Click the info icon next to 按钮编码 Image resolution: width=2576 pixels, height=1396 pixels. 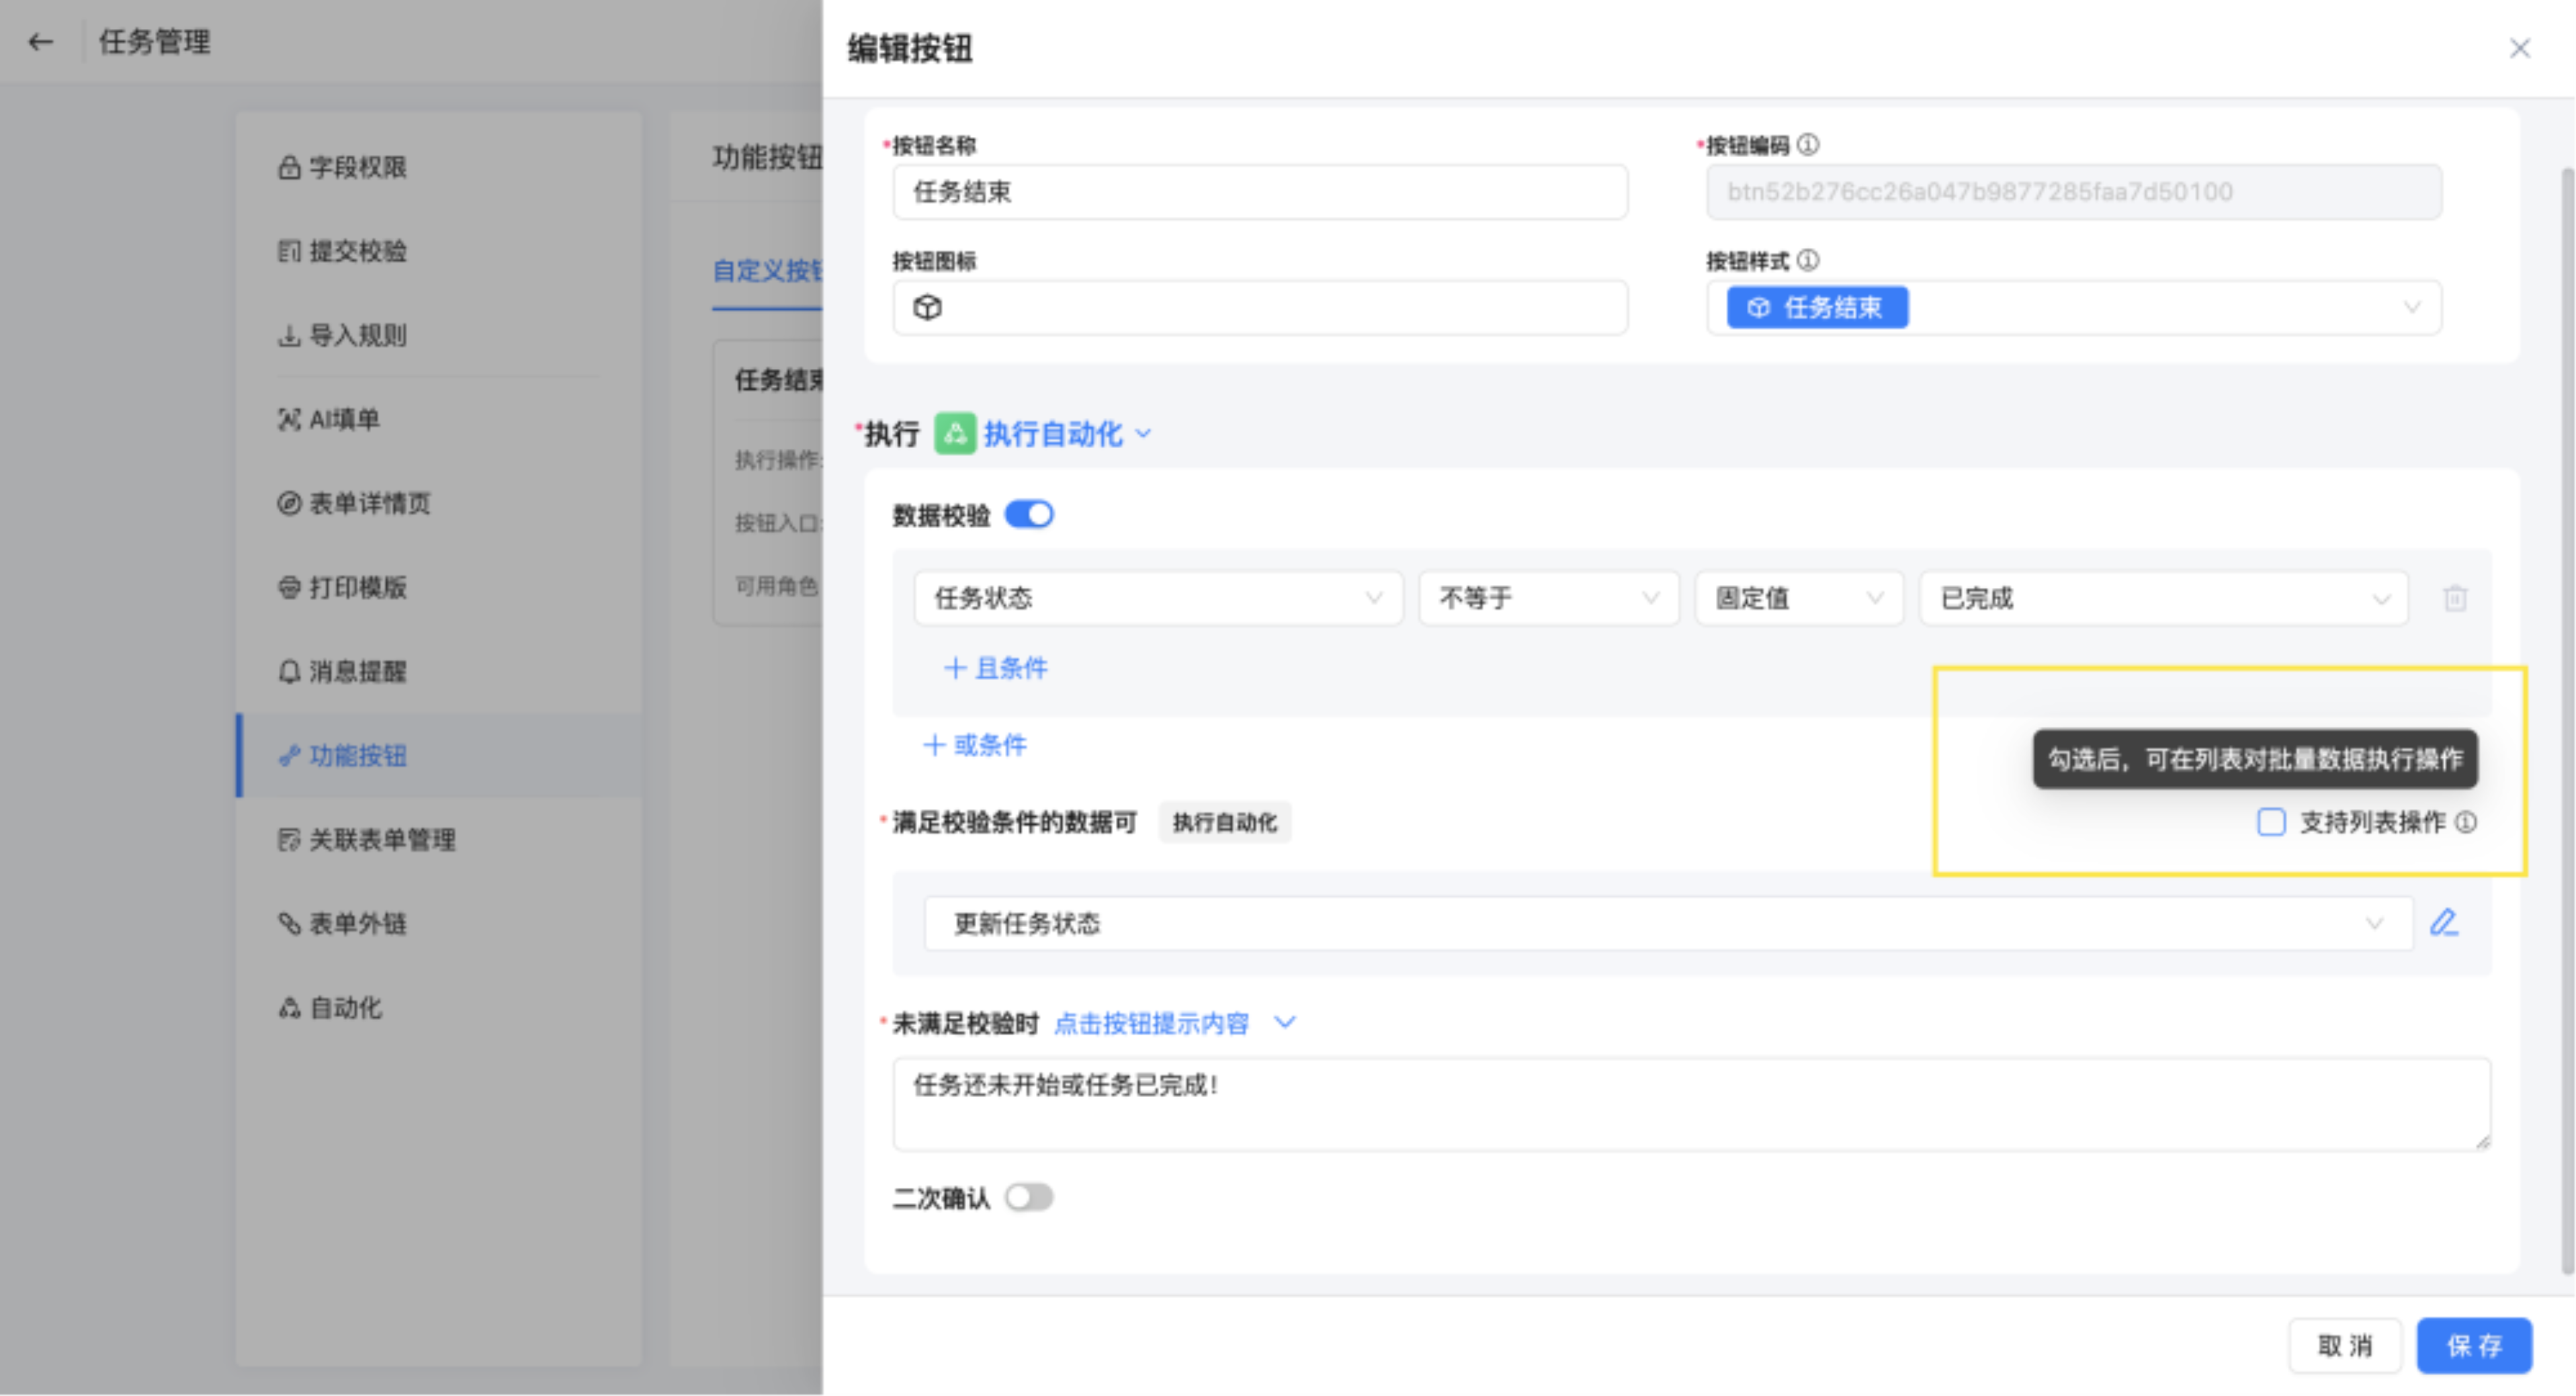(1807, 145)
